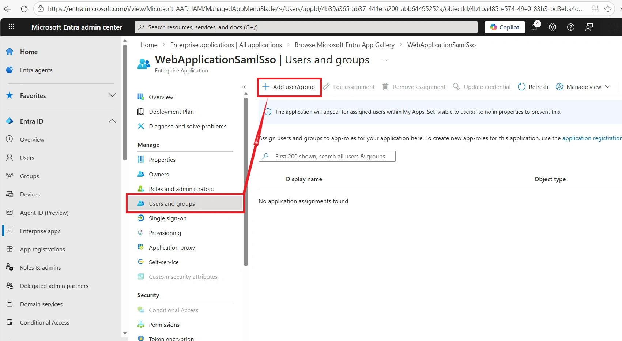Bookmark this page with the star icon
The width and height of the screenshot is (622, 341).
pos(608,9)
